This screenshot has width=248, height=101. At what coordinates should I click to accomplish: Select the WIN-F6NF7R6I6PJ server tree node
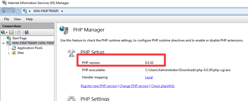point(33,43)
